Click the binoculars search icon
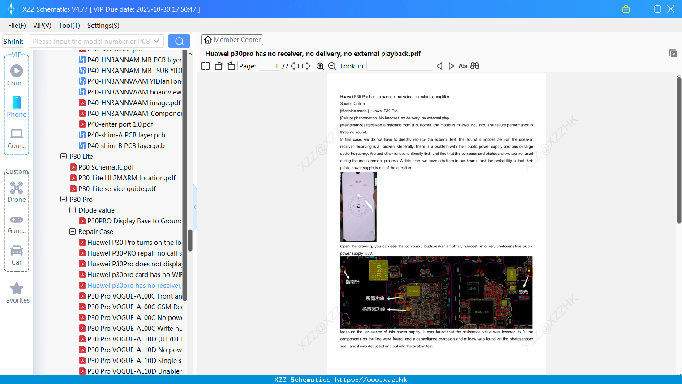Image resolution: width=682 pixels, height=384 pixels. click(475, 66)
